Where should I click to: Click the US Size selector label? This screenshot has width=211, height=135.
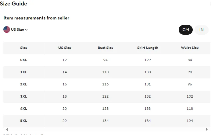[x=17, y=29]
